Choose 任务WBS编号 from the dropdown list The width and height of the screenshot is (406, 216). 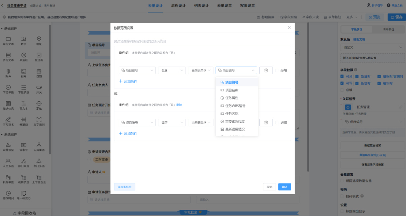pos(235,106)
